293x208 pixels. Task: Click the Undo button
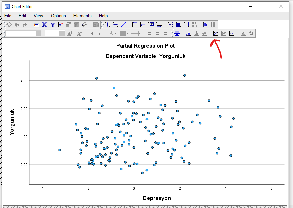tap(17, 24)
